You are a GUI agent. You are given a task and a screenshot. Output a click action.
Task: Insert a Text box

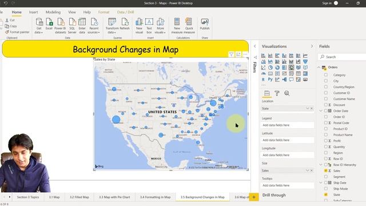tap(149, 26)
